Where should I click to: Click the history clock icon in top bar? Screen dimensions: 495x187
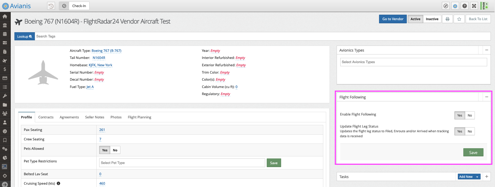coord(51,6)
